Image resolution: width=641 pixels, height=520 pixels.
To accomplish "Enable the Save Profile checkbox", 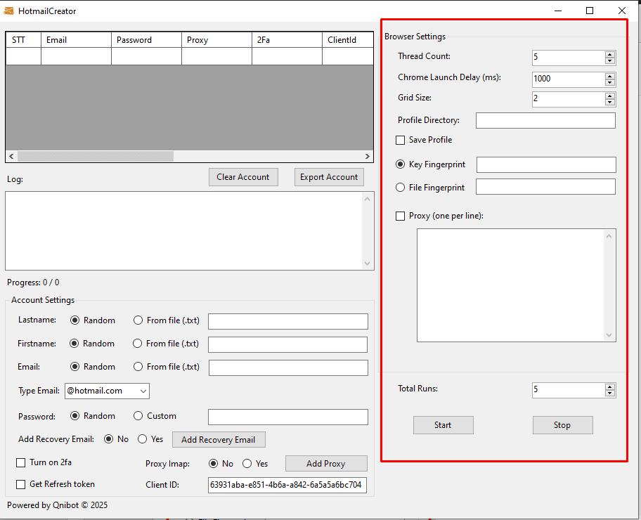I will coord(400,141).
